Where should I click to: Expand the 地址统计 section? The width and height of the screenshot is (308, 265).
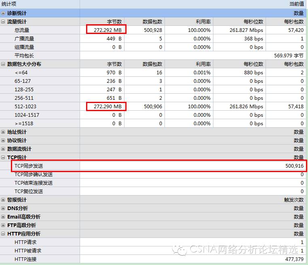click(3, 132)
